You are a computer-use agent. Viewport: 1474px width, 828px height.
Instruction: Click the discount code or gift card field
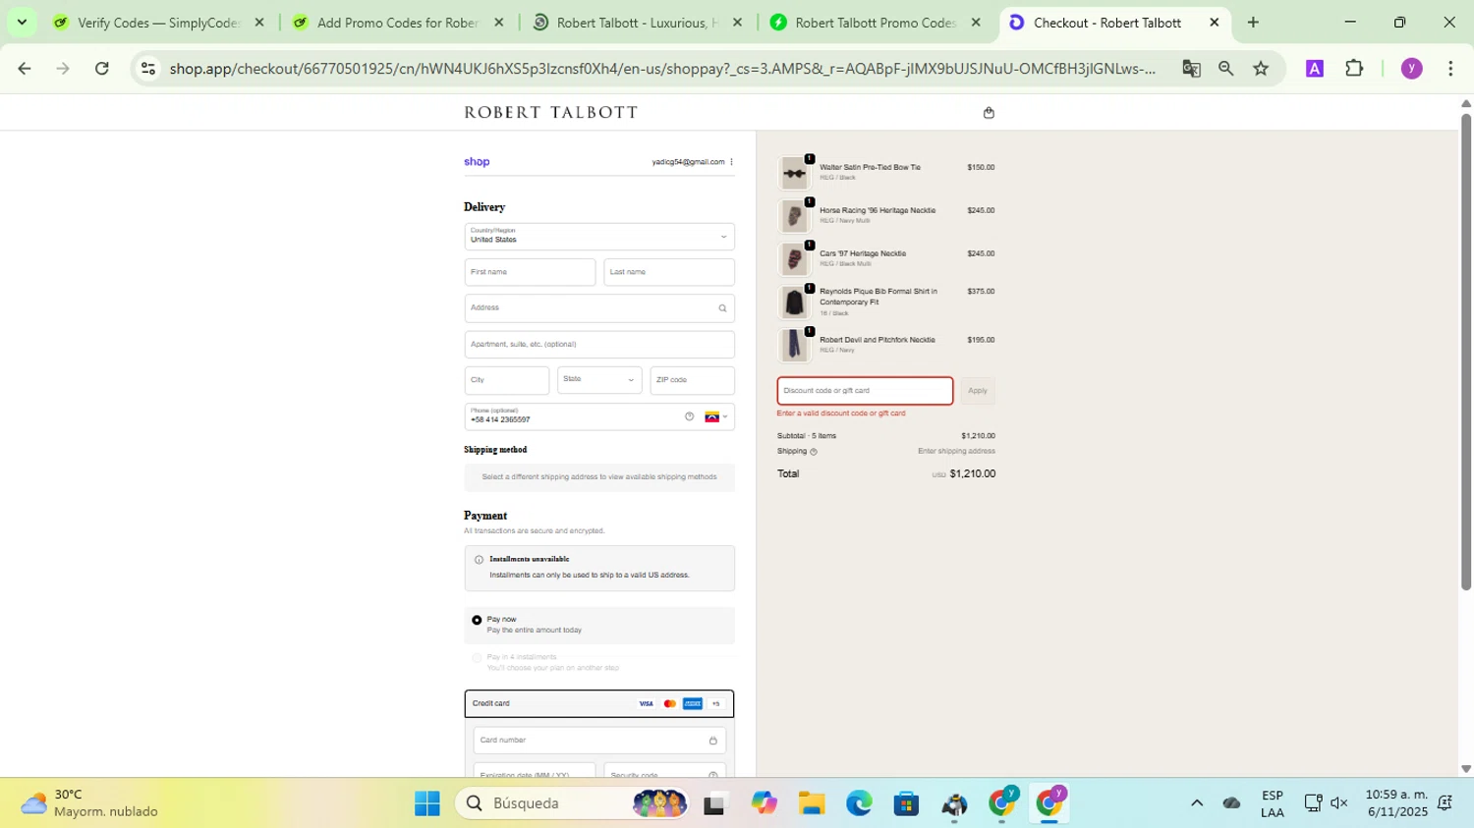coord(865,391)
